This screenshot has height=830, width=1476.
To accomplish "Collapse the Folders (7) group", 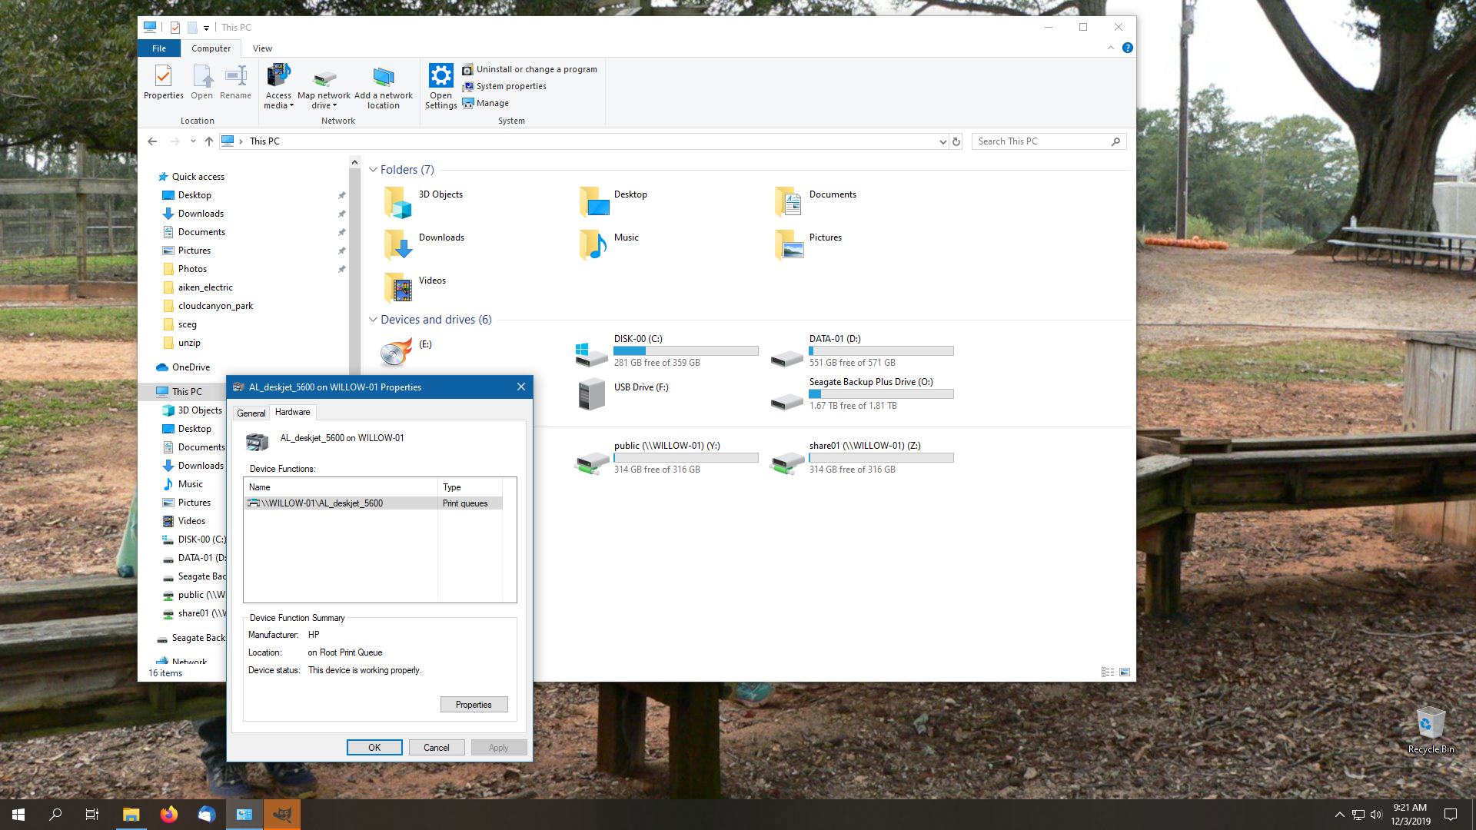I will (373, 170).
